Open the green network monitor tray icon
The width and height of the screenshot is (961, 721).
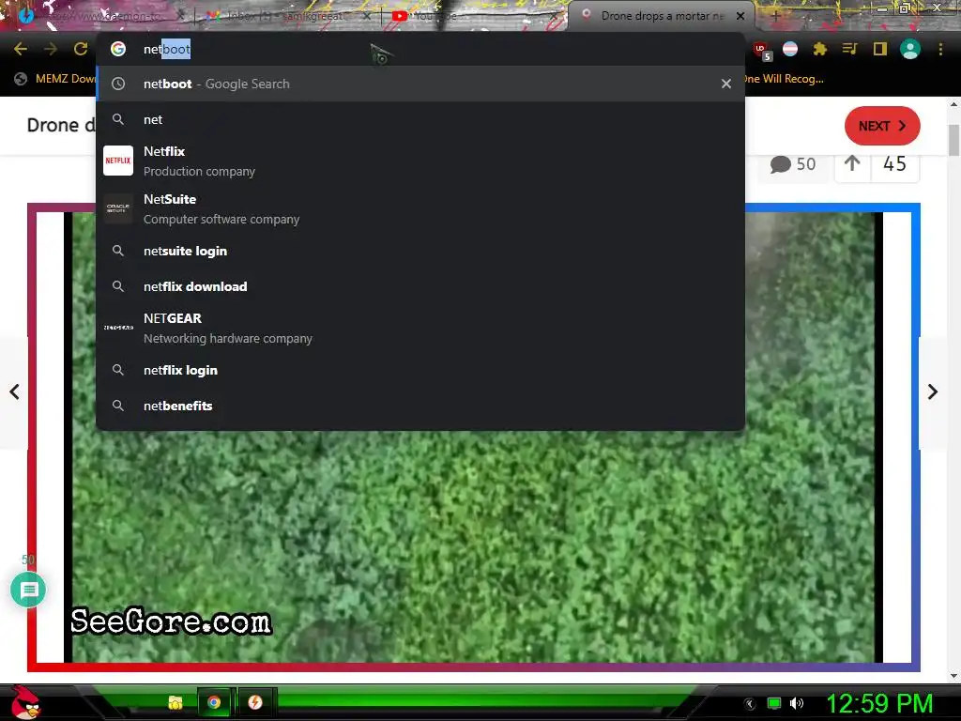tap(774, 704)
